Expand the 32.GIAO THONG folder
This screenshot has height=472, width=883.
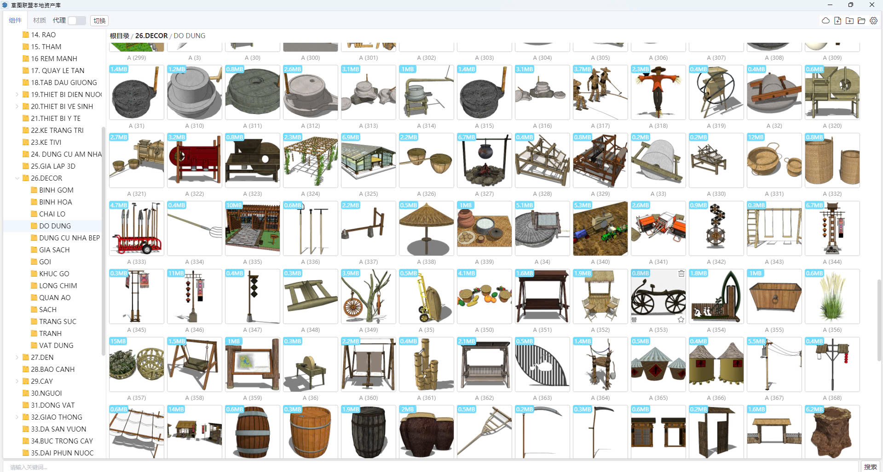17,417
